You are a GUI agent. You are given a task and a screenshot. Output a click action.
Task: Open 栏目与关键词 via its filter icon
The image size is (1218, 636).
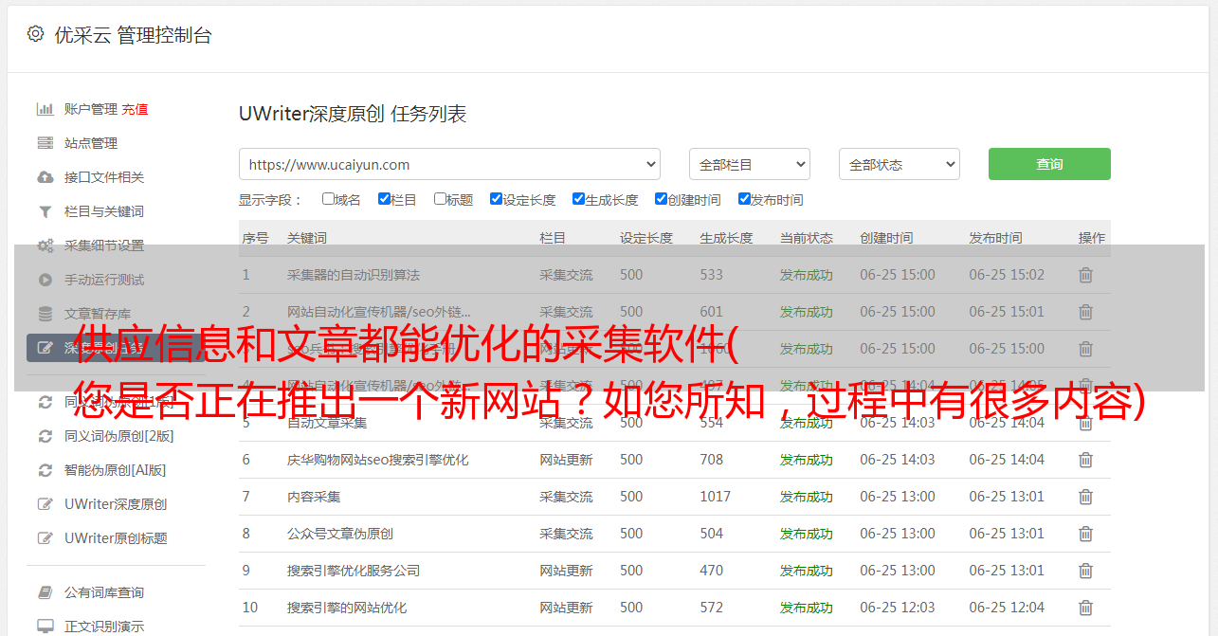pos(45,211)
